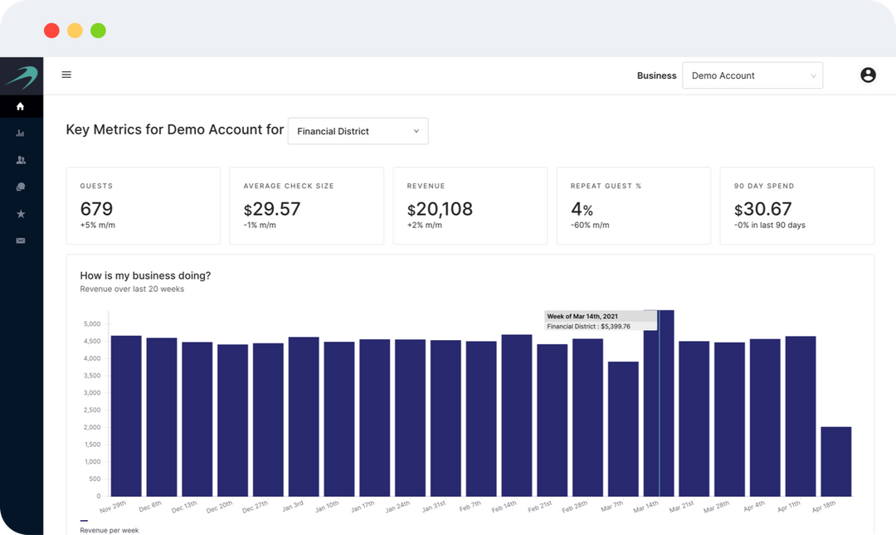Image resolution: width=896 pixels, height=535 pixels.
Task: Click the green macOS maximize button
Action: click(98, 31)
